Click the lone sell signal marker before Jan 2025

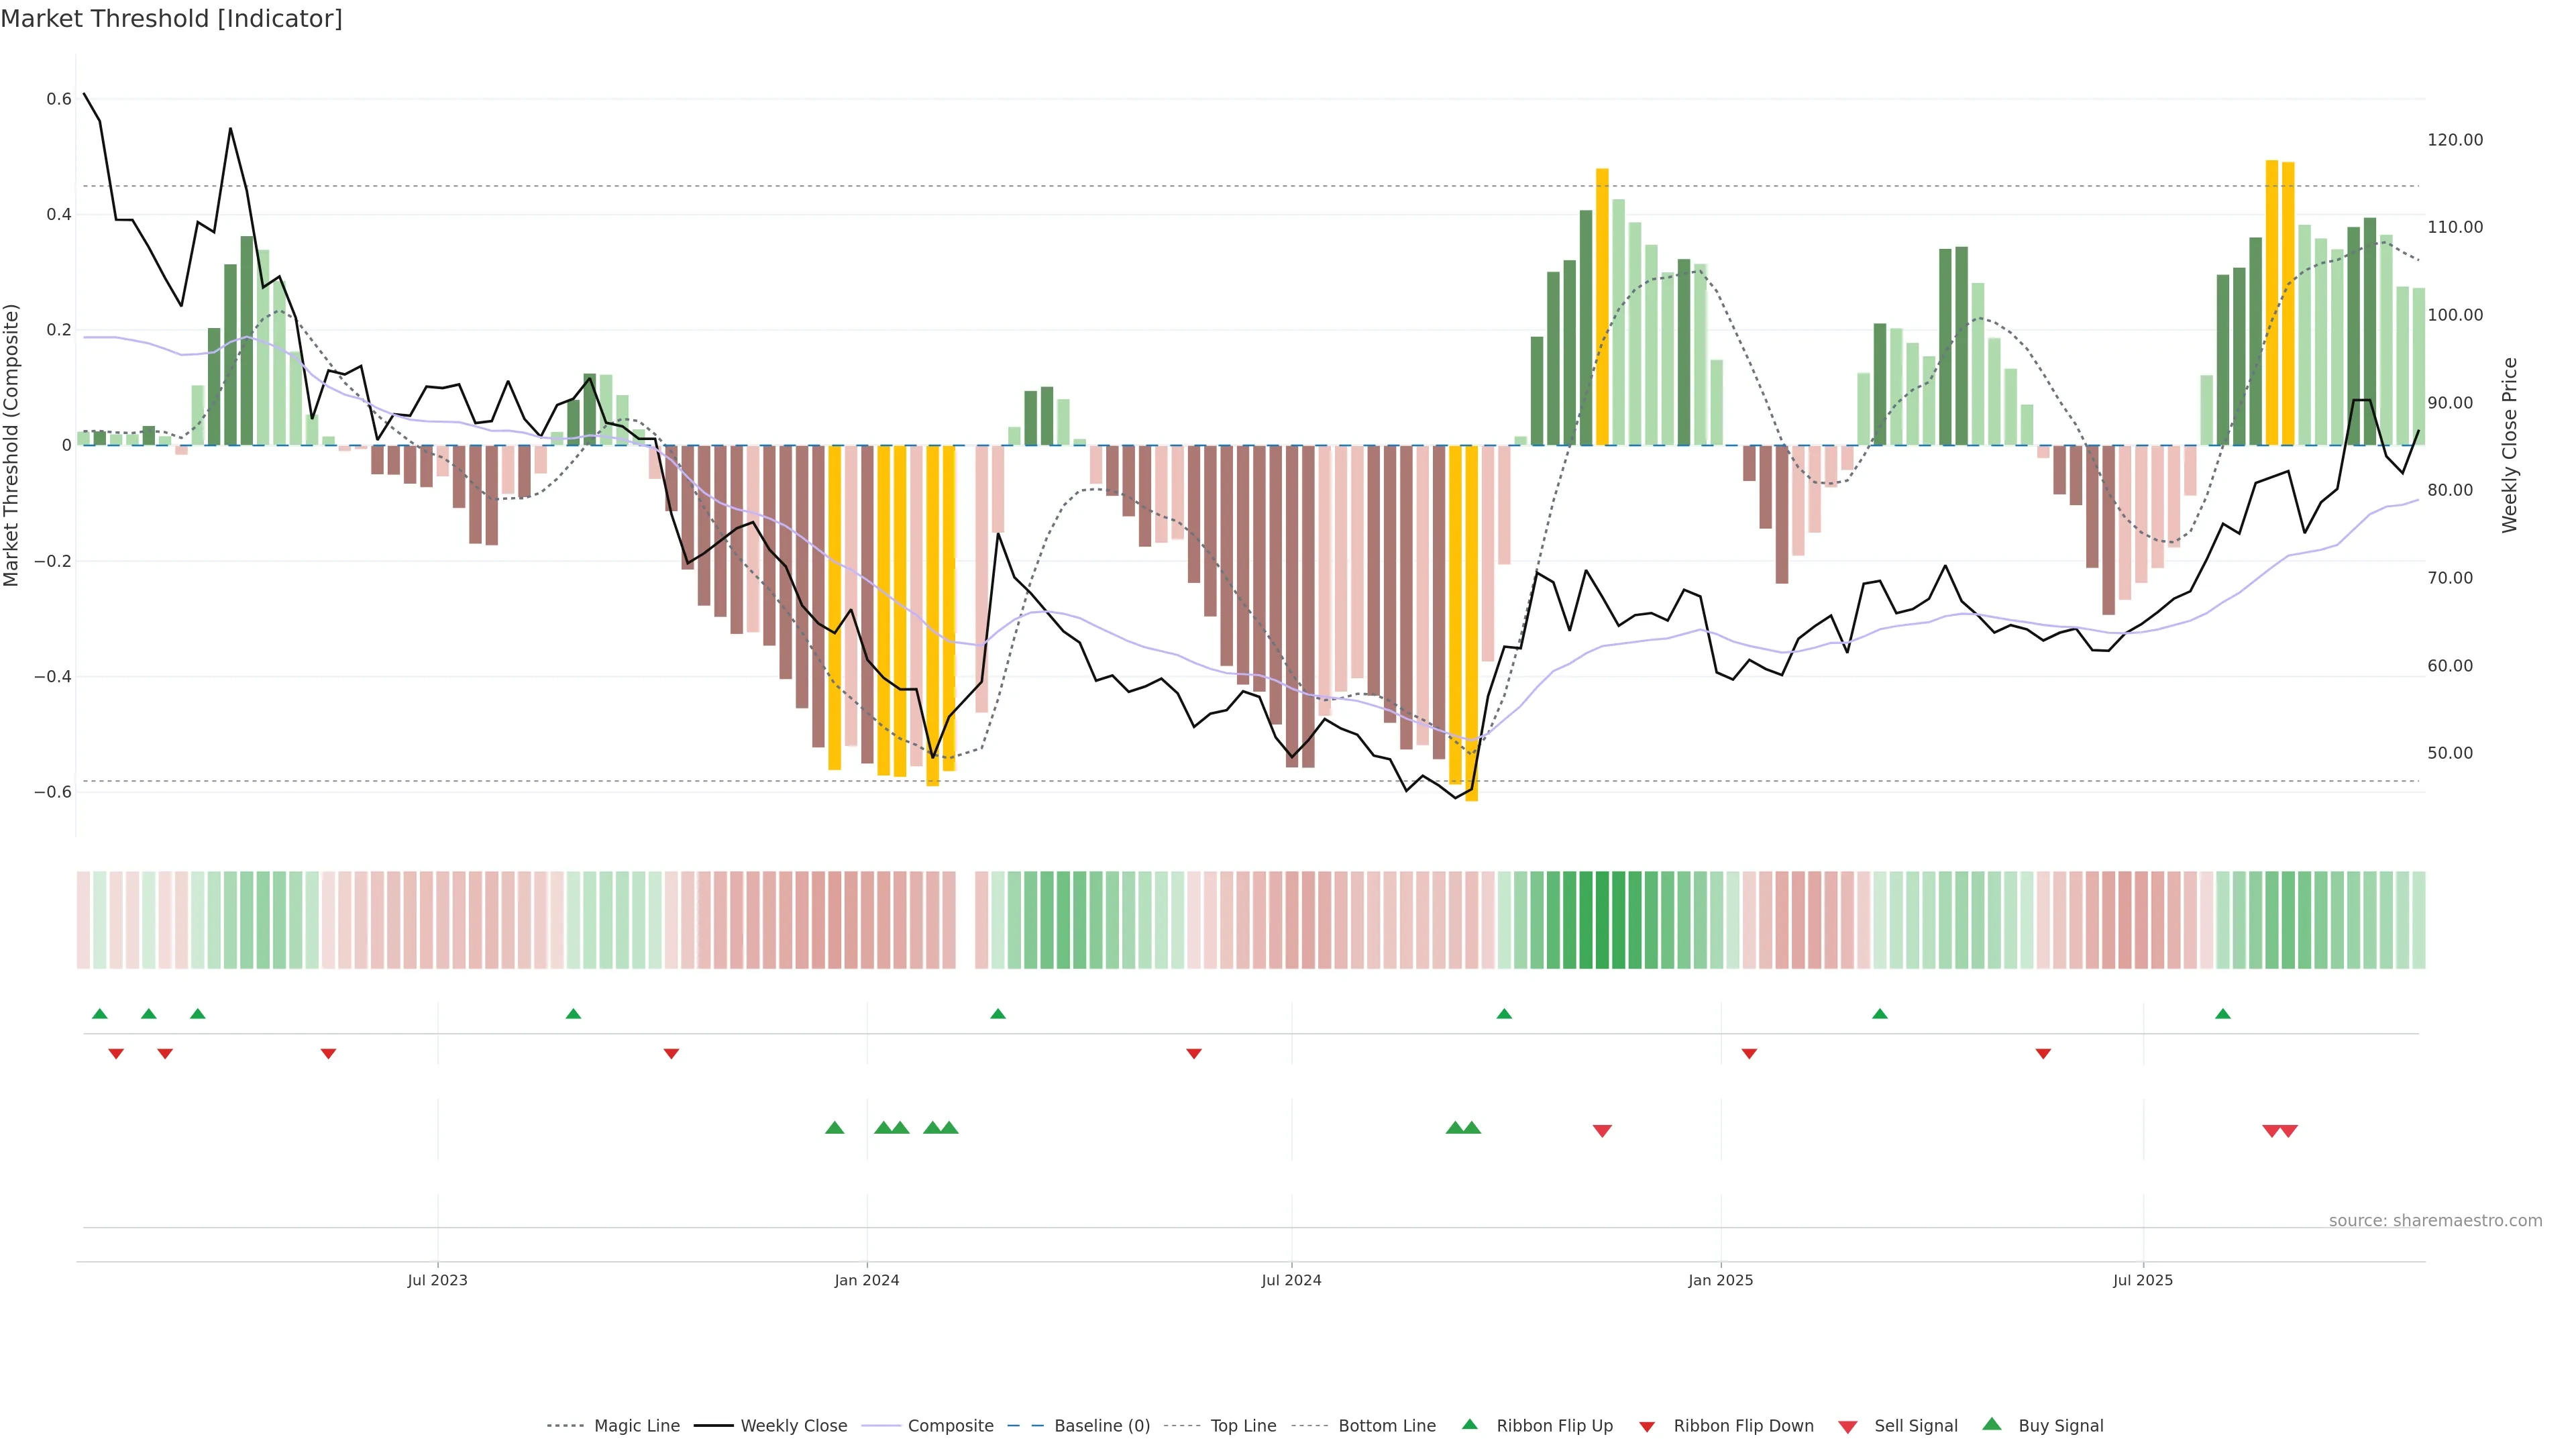[x=1602, y=1131]
